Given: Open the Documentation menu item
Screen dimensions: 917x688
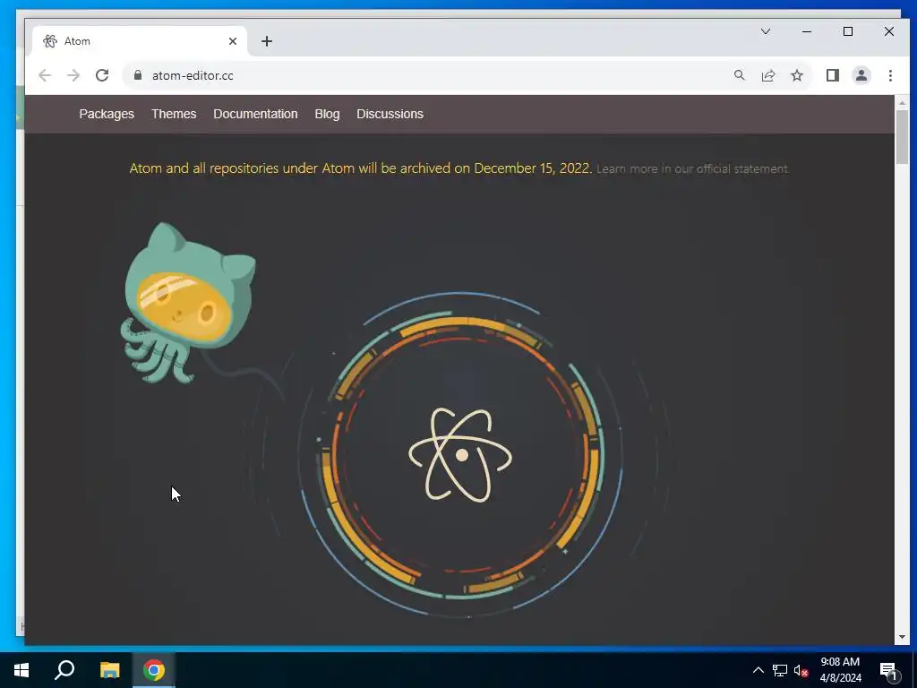Looking at the screenshot, I should [255, 114].
